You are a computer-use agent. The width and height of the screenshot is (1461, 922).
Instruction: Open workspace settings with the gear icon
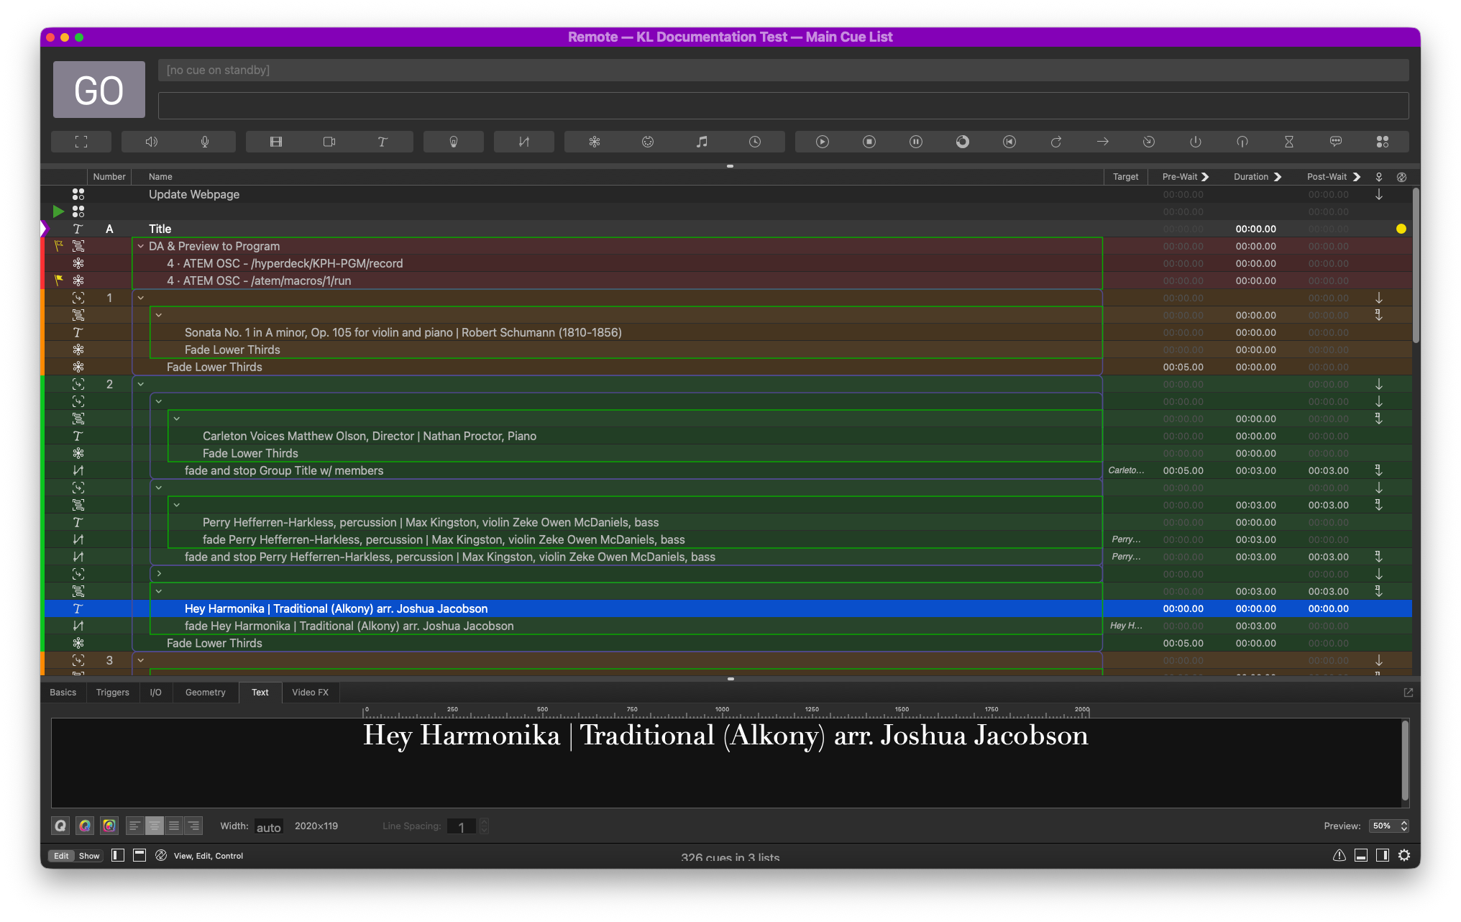click(x=1404, y=855)
